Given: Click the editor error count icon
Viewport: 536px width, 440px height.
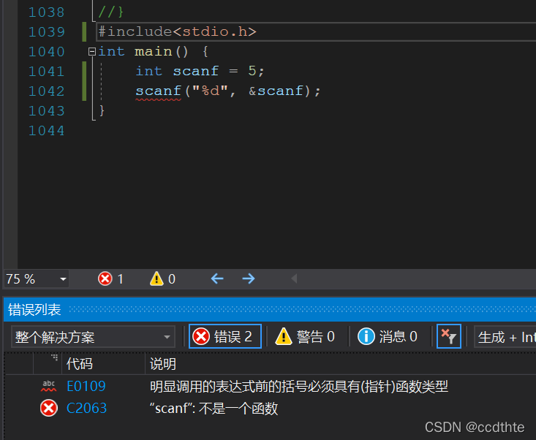Looking at the screenshot, I should [x=105, y=278].
